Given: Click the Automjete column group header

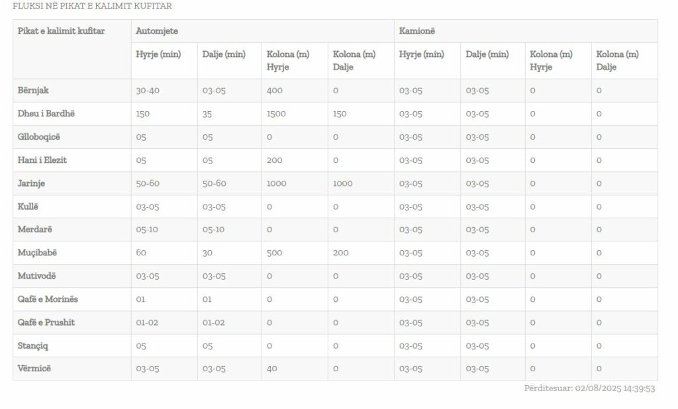Looking at the screenshot, I should 156,30.
